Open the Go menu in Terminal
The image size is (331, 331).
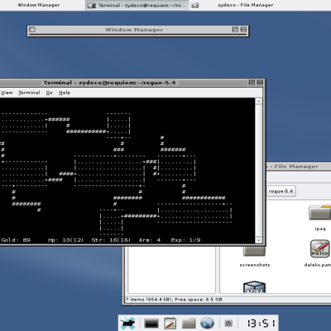click(49, 93)
